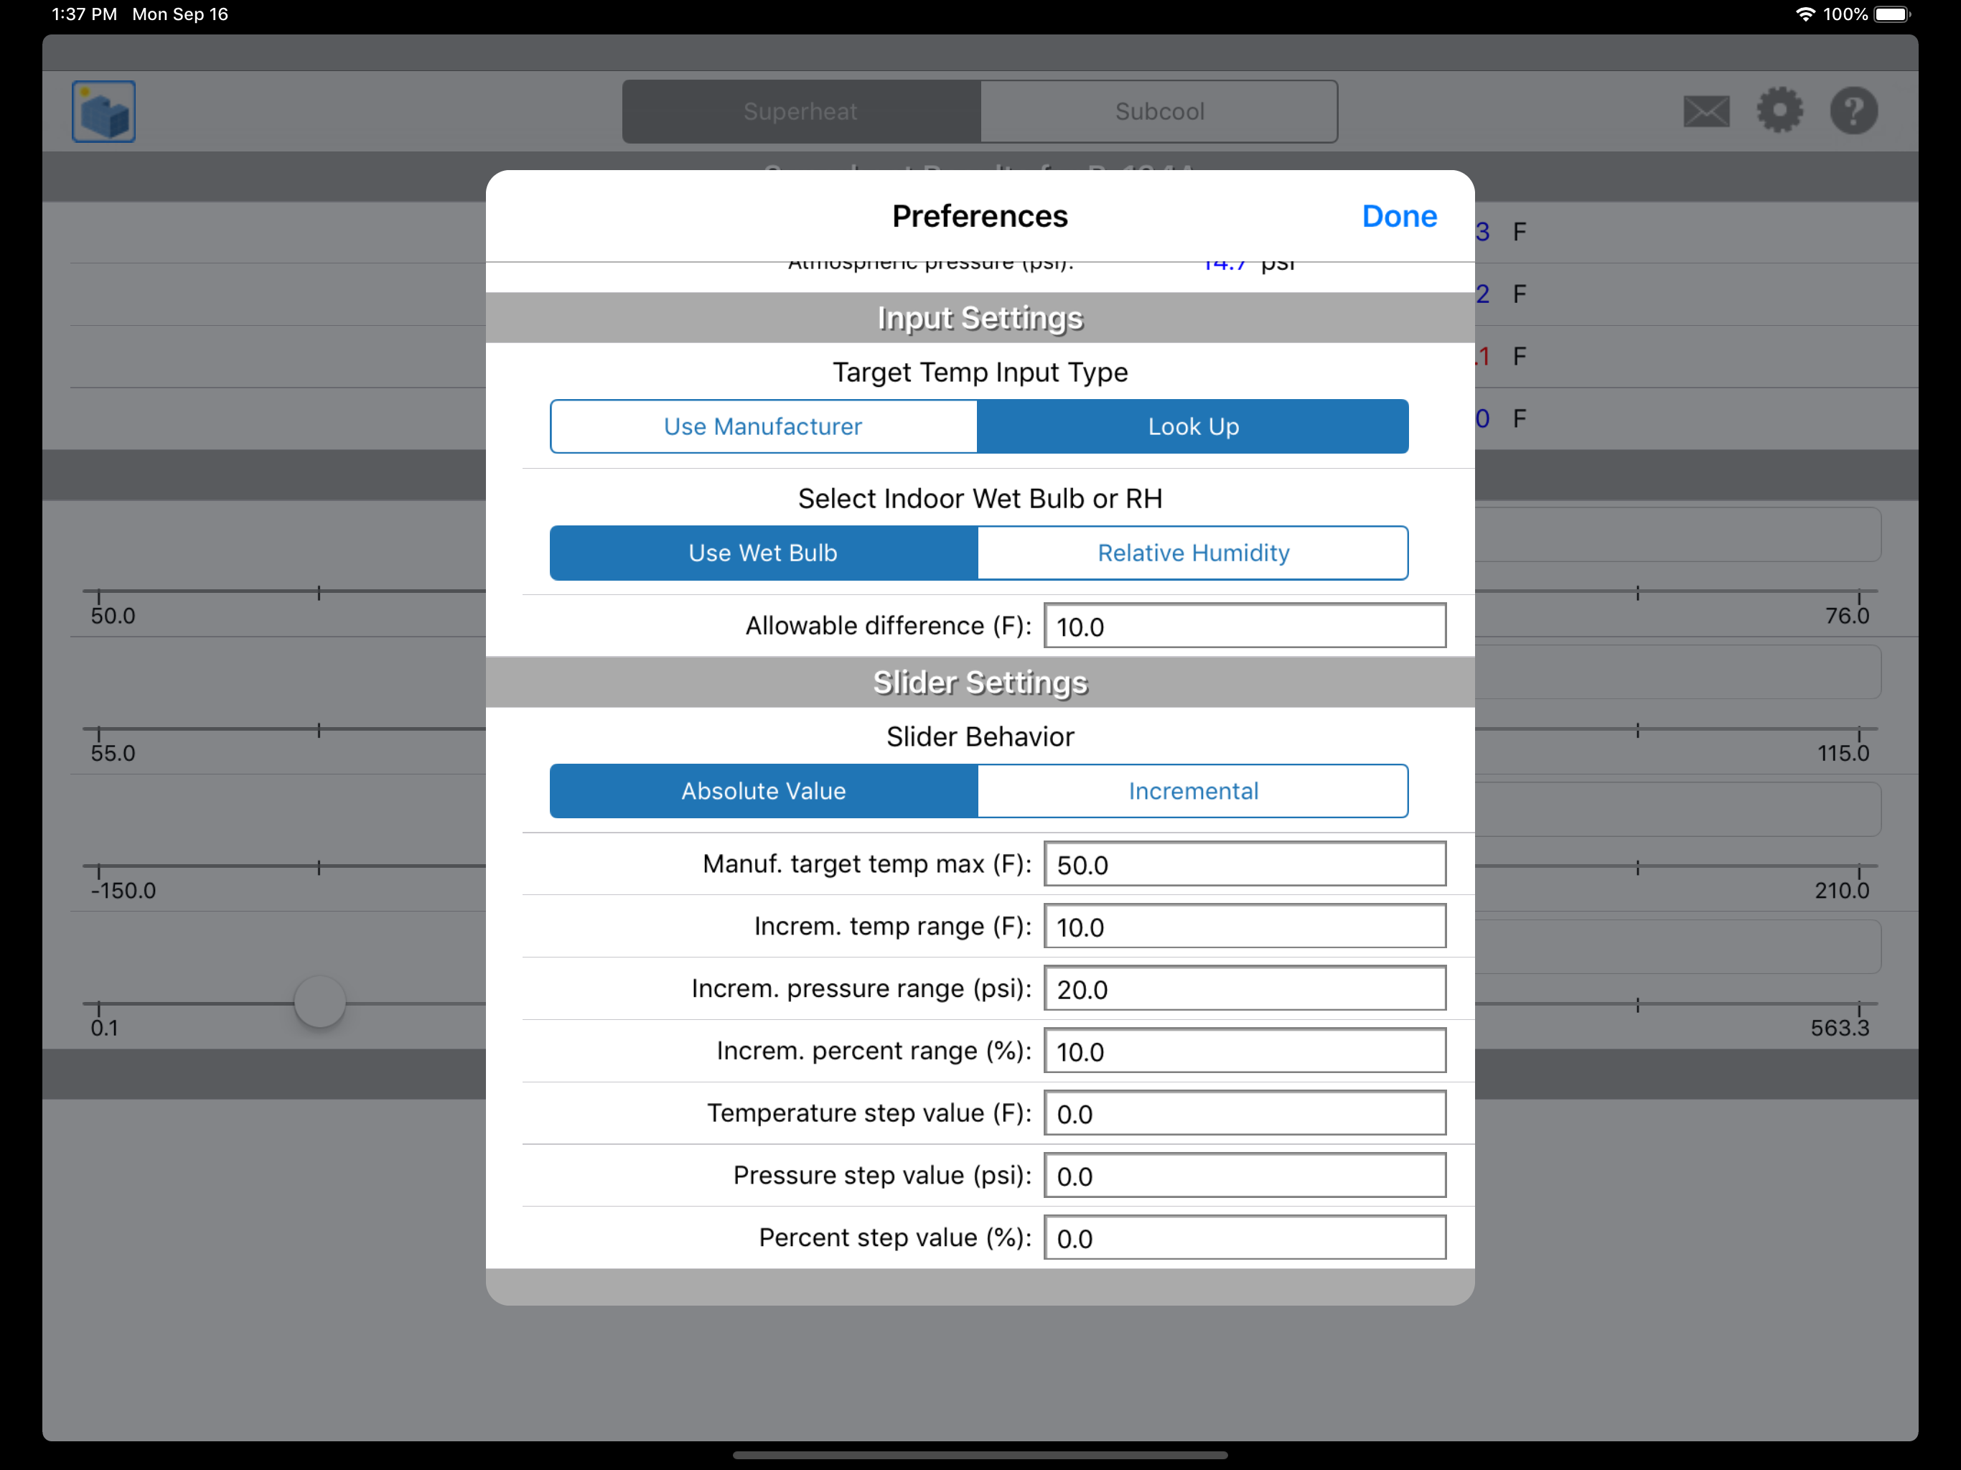Switch slider behavior to Incremental
Viewport: 1961px width, 1470px height.
pyautogui.click(x=1192, y=791)
